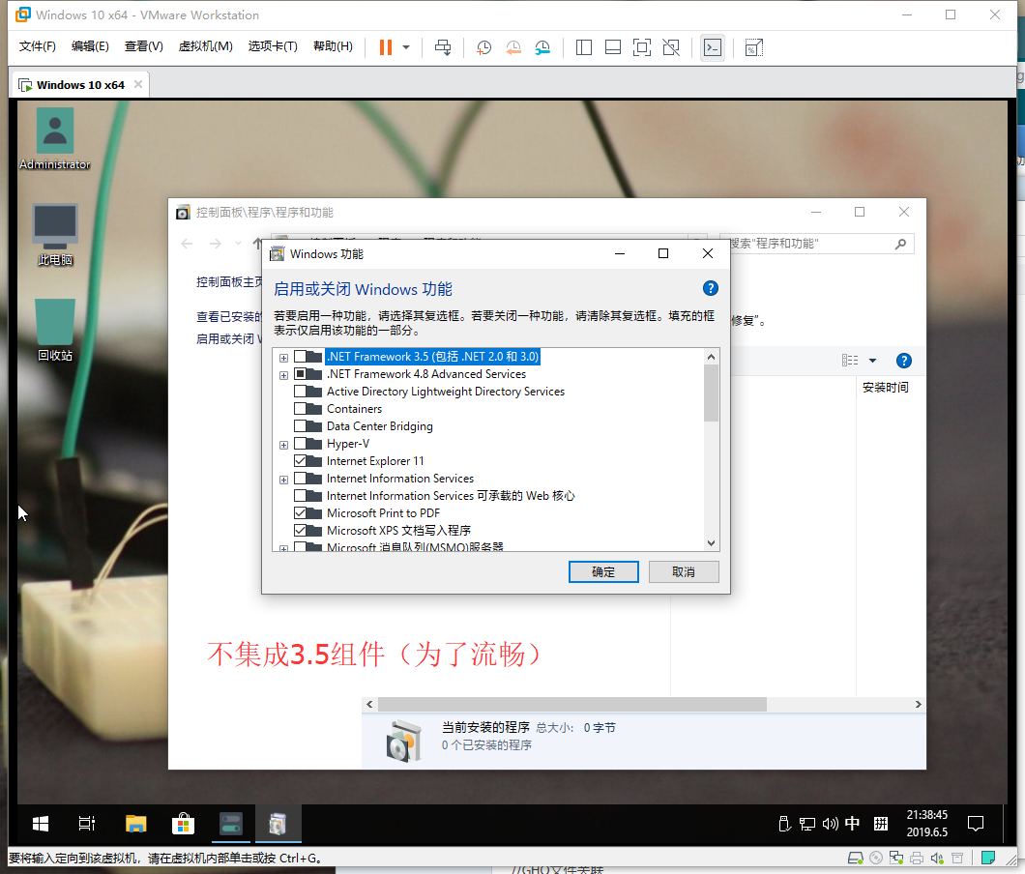Expand the .NET Framework 3.5 tree node
This screenshot has width=1025, height=874.
[x=283, y=358]
